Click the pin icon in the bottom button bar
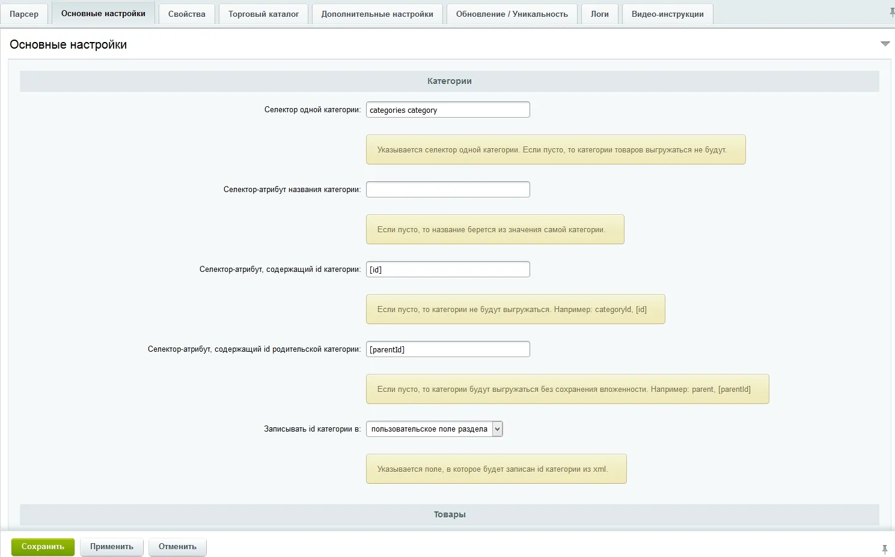 884,549
